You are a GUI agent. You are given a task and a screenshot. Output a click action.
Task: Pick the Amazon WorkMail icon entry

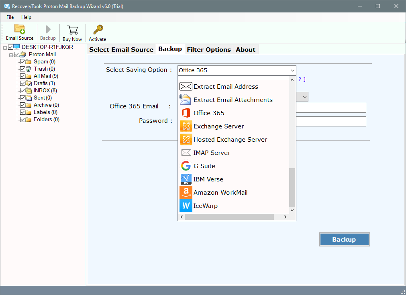pos(186,193)
